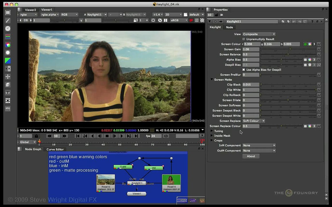Open the Keyer nodes green-blue icon
Image resolution: width=332 pixels, height=207 pixels.
pyautogui.click(x=8, y=61)
